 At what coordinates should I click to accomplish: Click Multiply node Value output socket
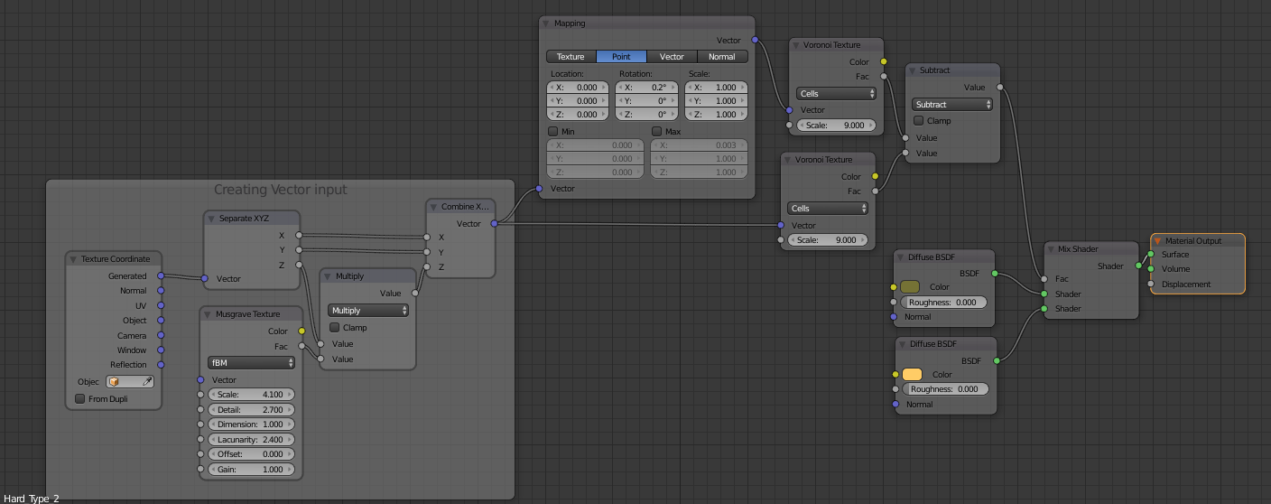click(415, 293)
